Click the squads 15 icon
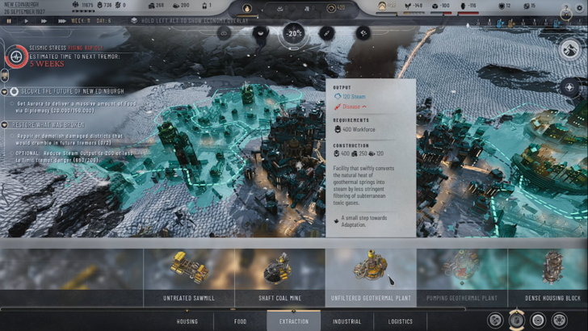Image resolution: width=588 pixels, height=331 pixels. 527,6
